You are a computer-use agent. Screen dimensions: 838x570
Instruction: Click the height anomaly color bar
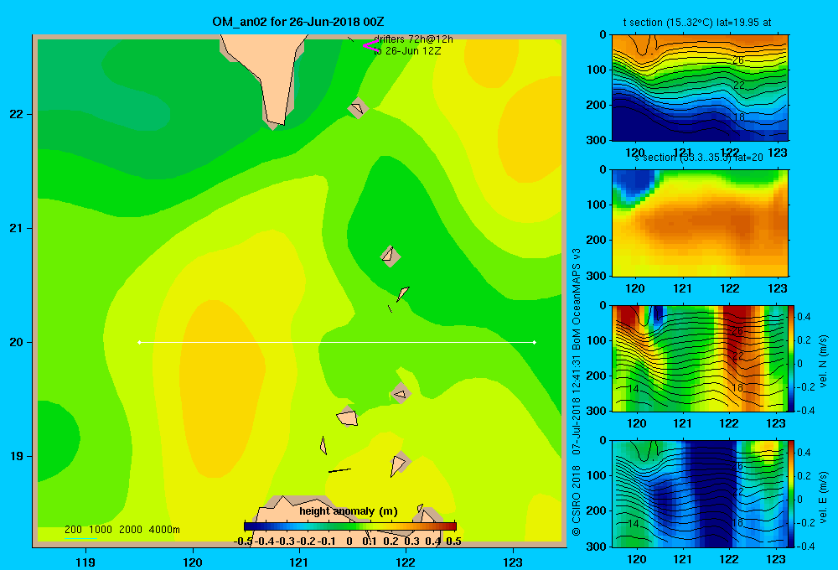(x=350, y=526)
